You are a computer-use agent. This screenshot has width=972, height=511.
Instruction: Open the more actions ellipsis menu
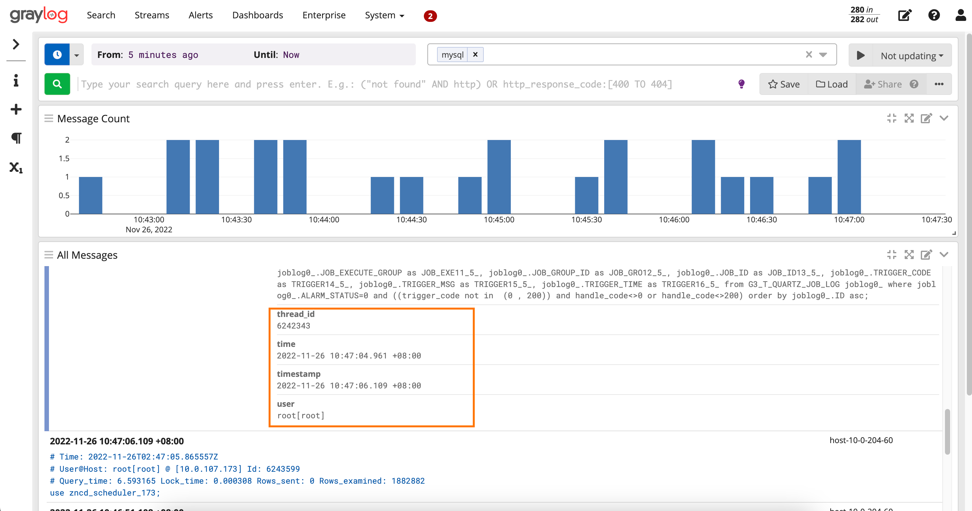point(939,84)
